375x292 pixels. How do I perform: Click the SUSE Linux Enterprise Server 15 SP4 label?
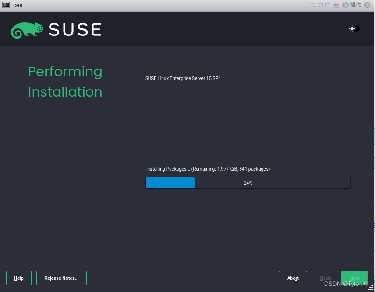click(184, 78)
